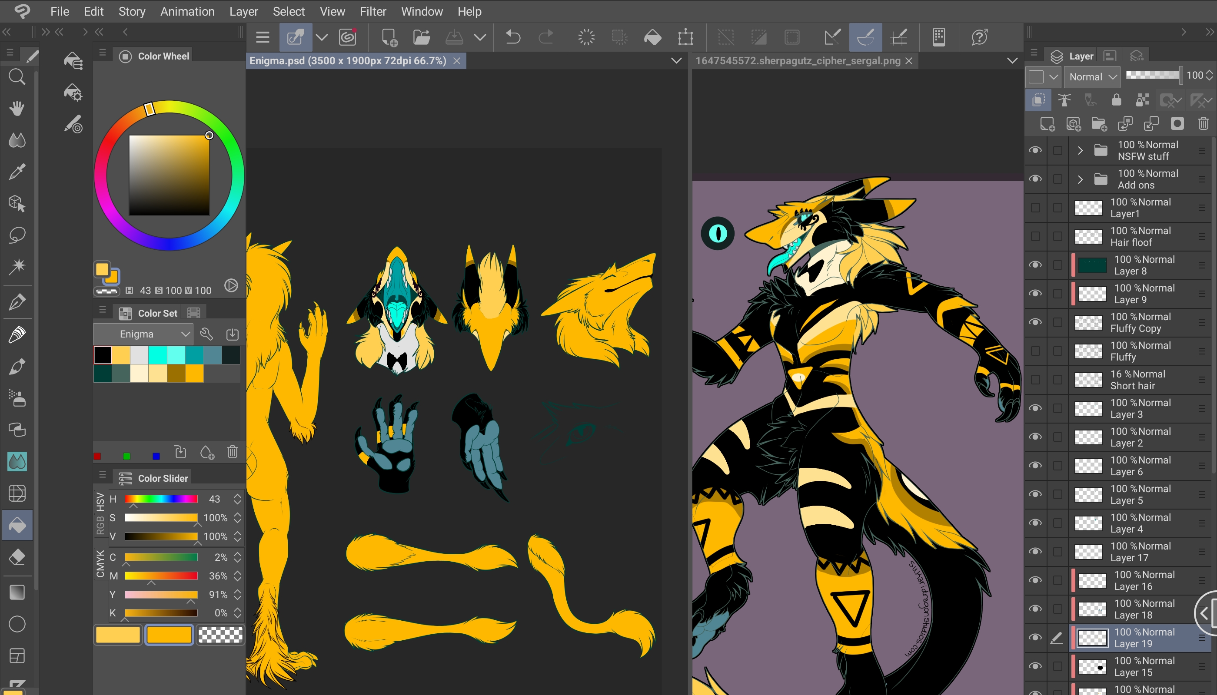Delete color from color set trash icon

pyautogui.click(x=232, y=452)
